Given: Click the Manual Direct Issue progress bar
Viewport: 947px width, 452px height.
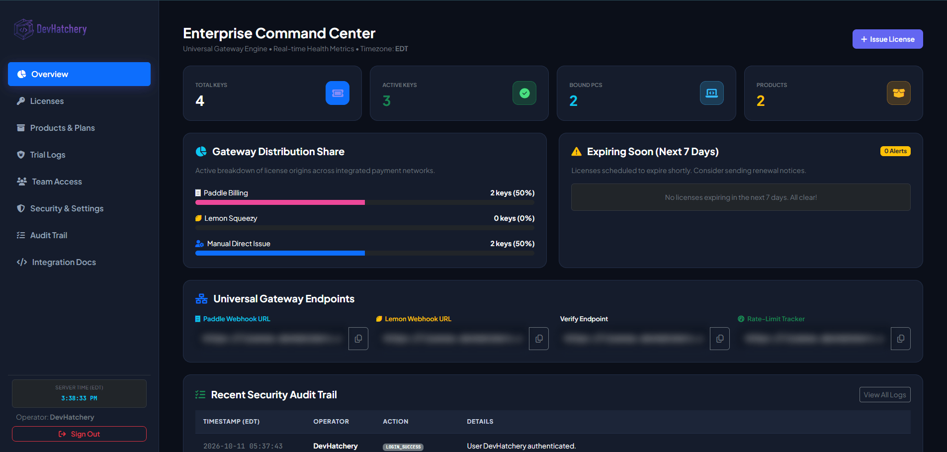Looking at the screenshot, I should coord(365,253).
